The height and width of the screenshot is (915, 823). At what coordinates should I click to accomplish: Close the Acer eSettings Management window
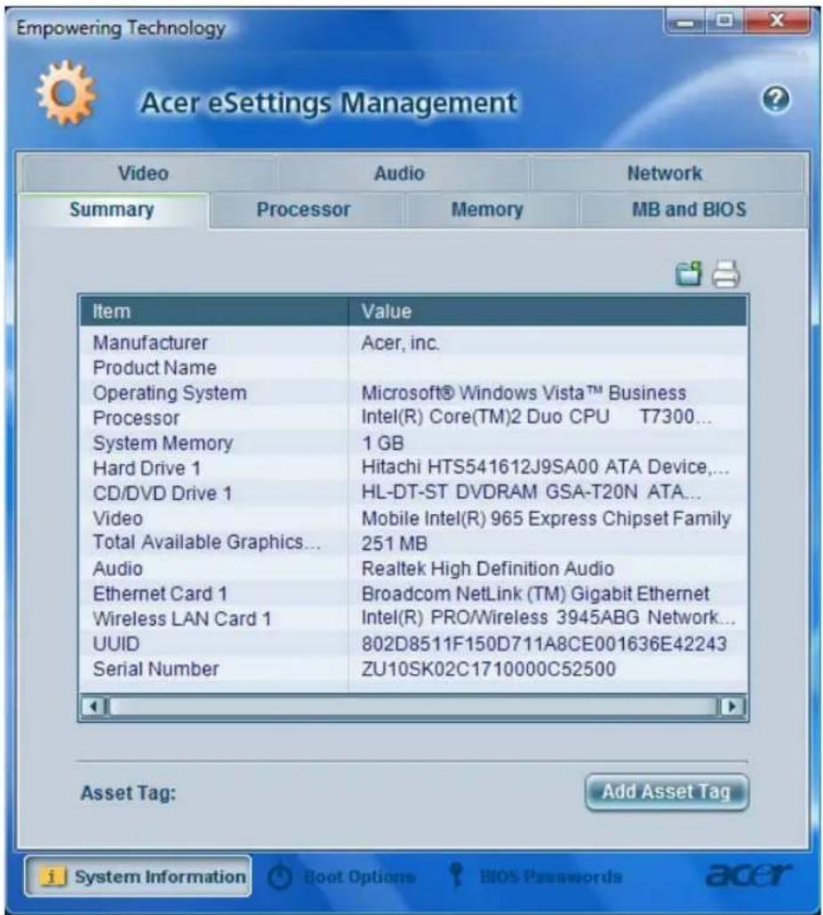[777, 21]
